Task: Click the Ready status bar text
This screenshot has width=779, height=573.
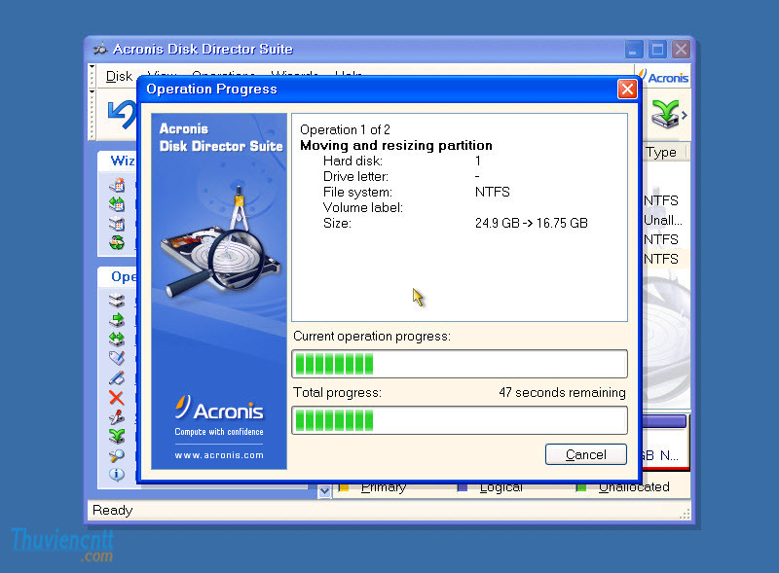Action: click(x=113, y=510)
